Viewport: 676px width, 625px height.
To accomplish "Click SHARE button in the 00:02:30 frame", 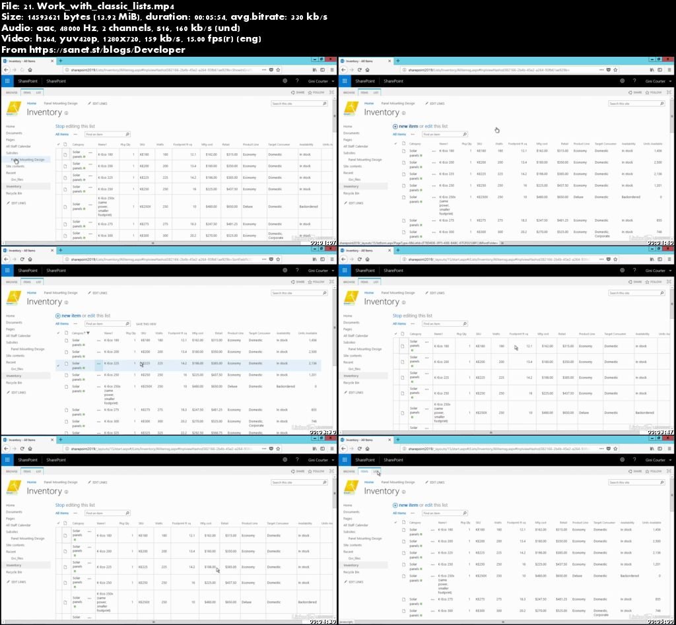I will [x=298, y=281].
